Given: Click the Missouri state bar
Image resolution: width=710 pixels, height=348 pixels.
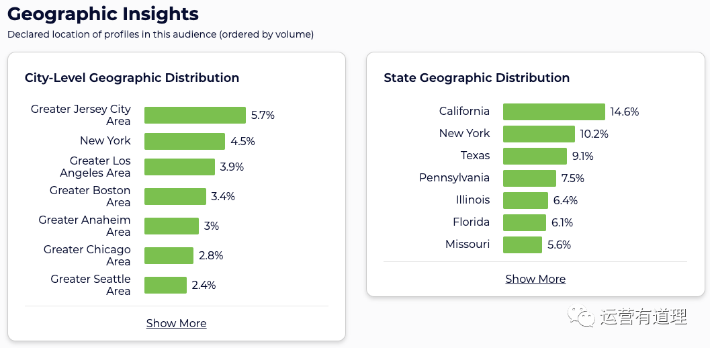Looking at the screenshot, I should [523, 245].
